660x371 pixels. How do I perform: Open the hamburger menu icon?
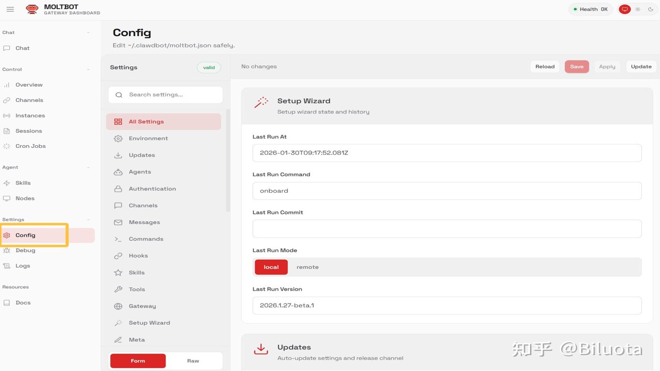point(10,9)
